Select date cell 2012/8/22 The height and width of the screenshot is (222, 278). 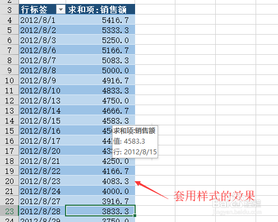42,171
